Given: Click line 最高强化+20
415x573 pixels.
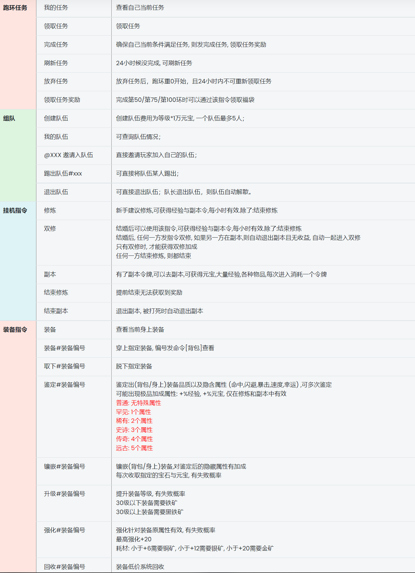Looking at the screenshot, I should [x=134, y=539].
